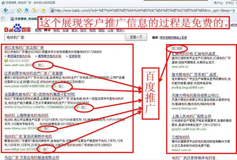Open the 文件(F) menu

229,3
